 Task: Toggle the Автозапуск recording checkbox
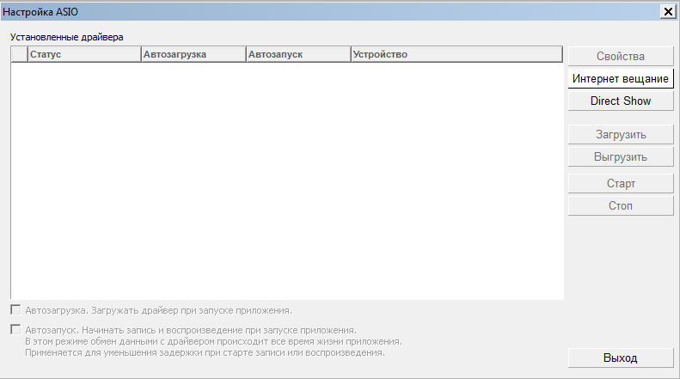click(x=15, y=329)
